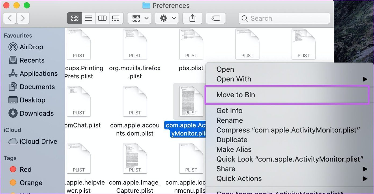
Task: Select the file icon left of com.apple.accounts.dom.plist
Action: [78, 101]
